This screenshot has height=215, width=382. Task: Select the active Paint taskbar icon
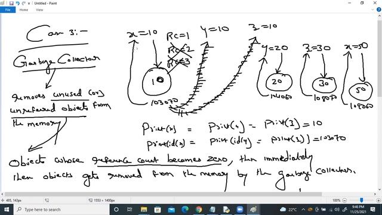[x=253, y=210]
